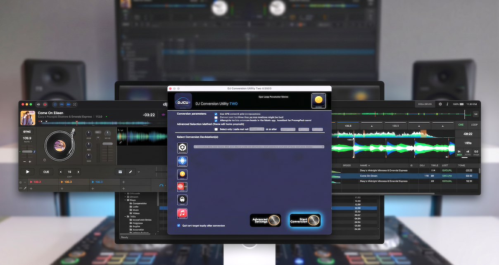Screen dimensions: 499x265
Task: Toggle the 0.0 pitch control in right deck
Action: 476,153
